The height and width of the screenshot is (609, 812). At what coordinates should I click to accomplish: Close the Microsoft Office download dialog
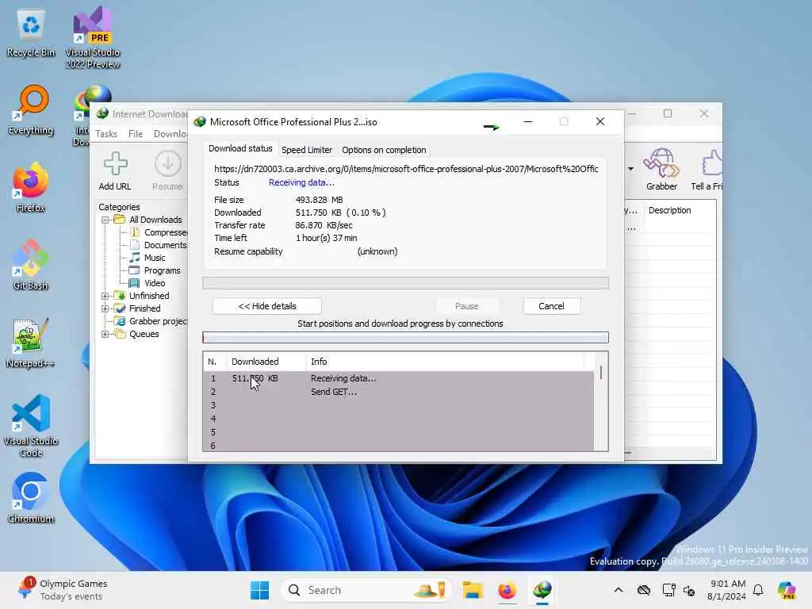pos(599,121)
